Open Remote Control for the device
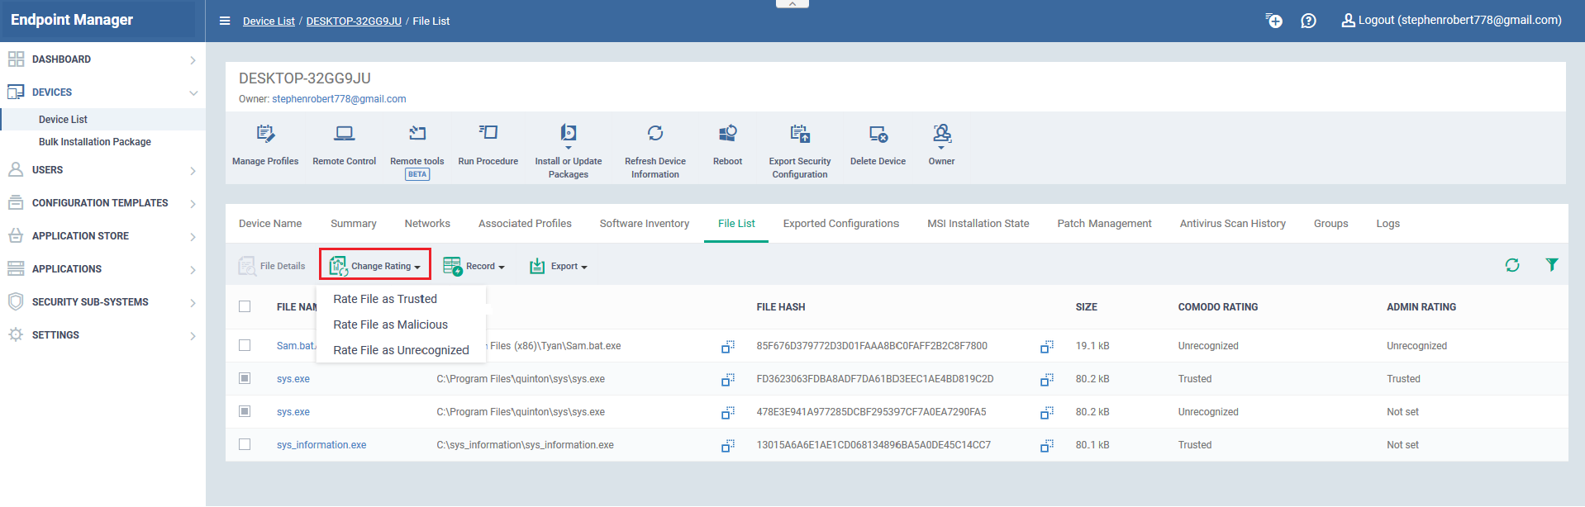Viewport: 1585px width, 507px height. [345, 133]
